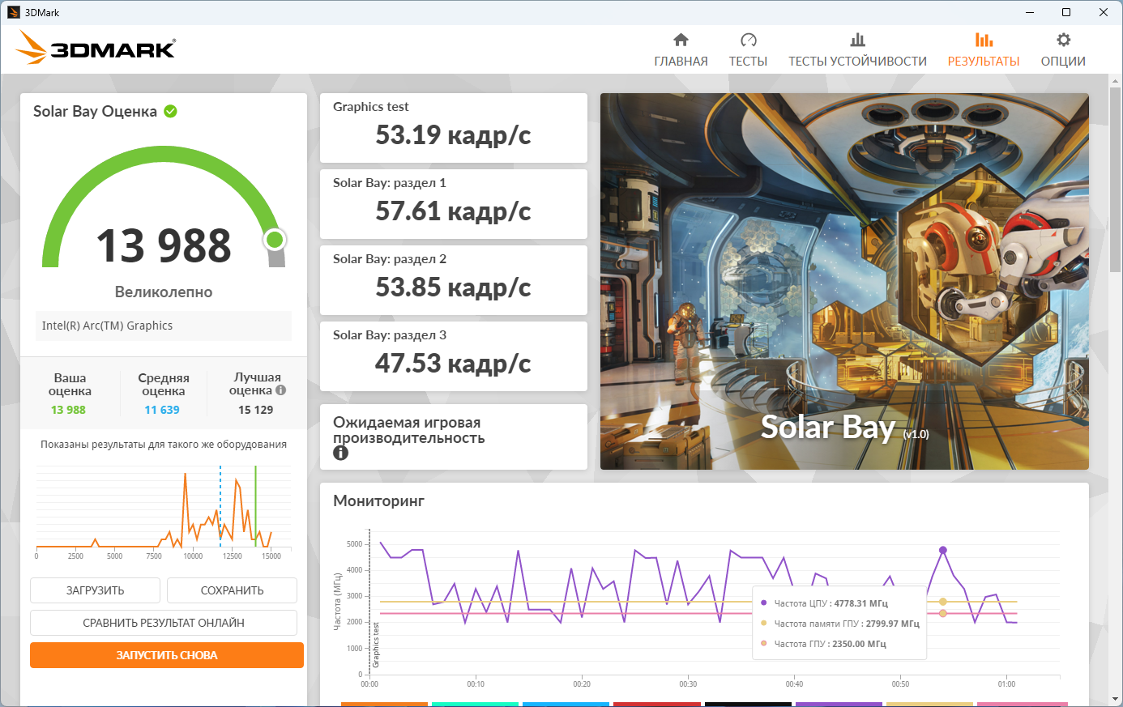Open the Главная home icon

click(681, 40)
